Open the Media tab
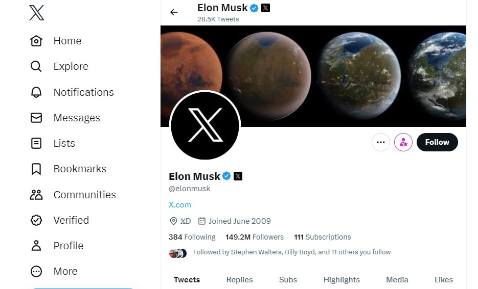This screenshot has height=289, width=478. pos(397,280)
